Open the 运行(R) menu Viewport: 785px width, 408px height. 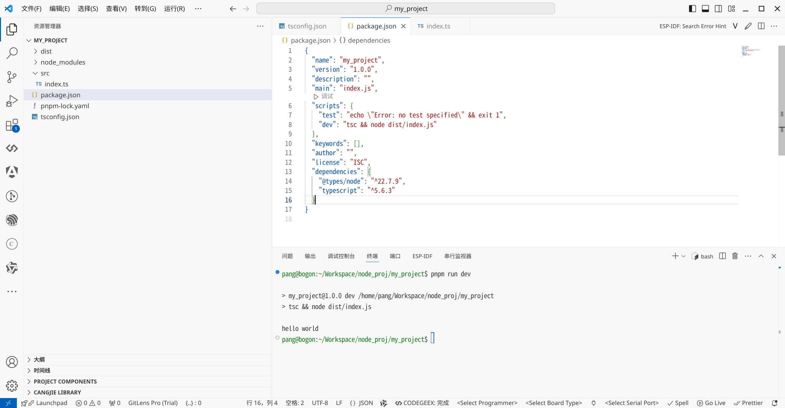tap(174, 9)
